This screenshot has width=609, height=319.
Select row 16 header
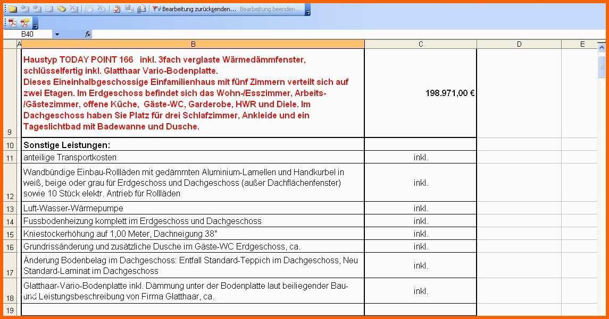pos(10,246)
